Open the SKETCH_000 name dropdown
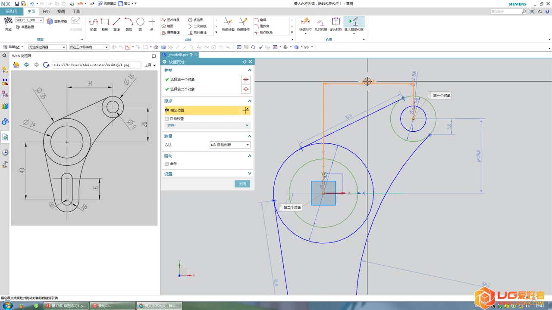Viewport: 552px width, 310px height. coord(41,20)
